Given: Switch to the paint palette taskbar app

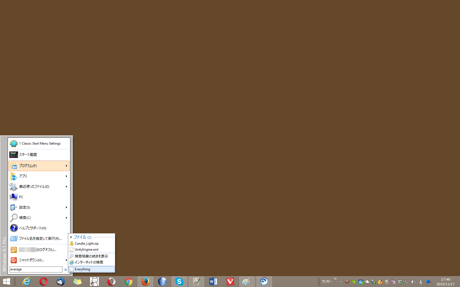Looking at the screenshot, I should pyautogui.click(x=247, y=282).
